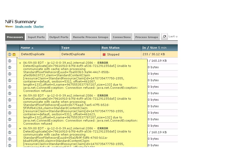
Task: Open the yellow bulletin icon beside DetectDuplicate
Action: (14, 54)
